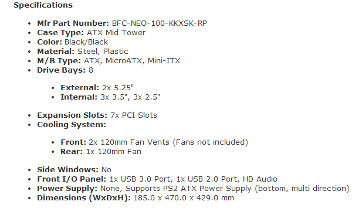
Task: Click the Specifications heading
Action: click(x=43, y=5)
